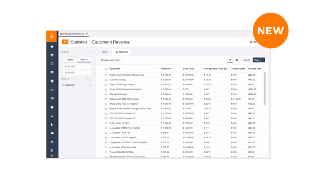
Task: Check the Clay Paky Sharpy row
Action: coord(106,79)
